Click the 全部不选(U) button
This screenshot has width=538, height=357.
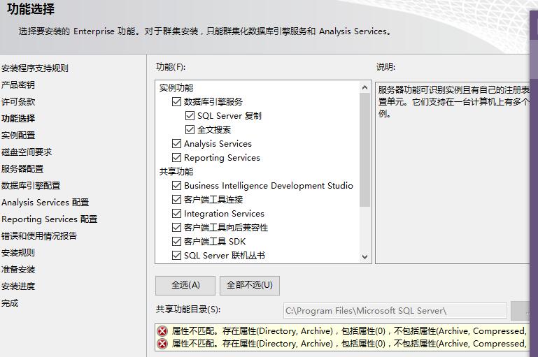coord(250,286)
